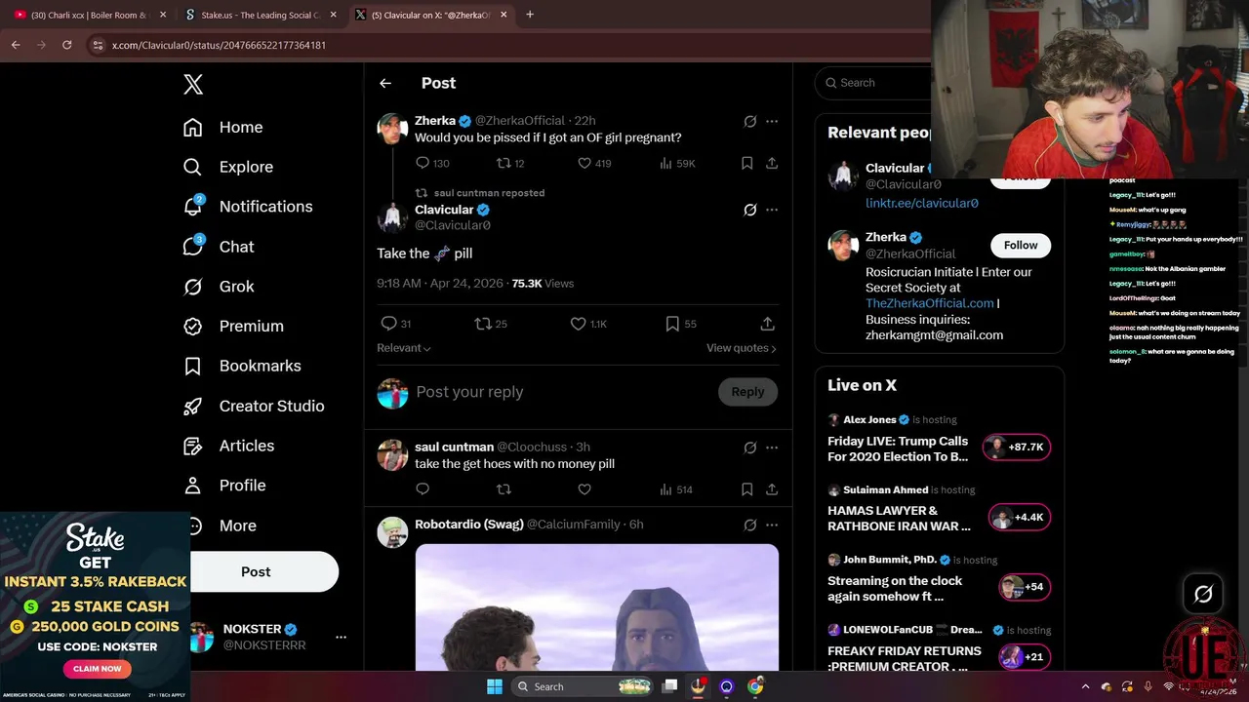Click CLAIM NOW on Stake ad
Viewport: 1249px width, 702px height.
[x=98, y=669]
